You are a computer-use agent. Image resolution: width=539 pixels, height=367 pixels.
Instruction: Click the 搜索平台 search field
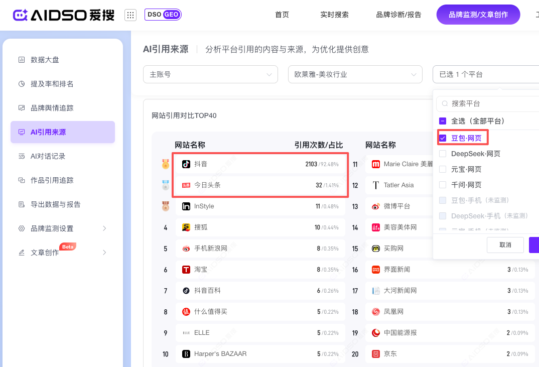(x=488, y=103)
